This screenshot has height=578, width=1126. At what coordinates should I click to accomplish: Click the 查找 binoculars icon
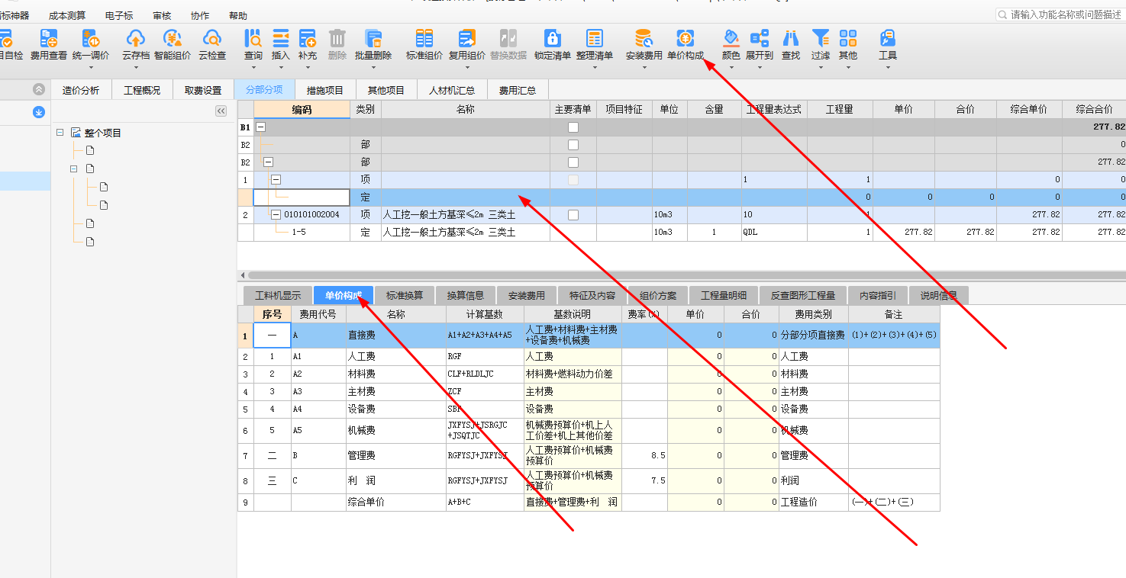point(791,38)
